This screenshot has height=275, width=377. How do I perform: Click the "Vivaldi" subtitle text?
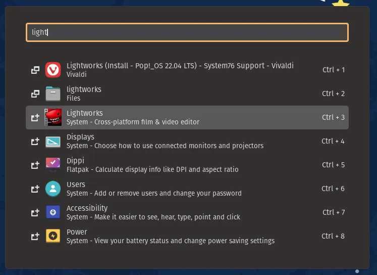pos(76,74)
